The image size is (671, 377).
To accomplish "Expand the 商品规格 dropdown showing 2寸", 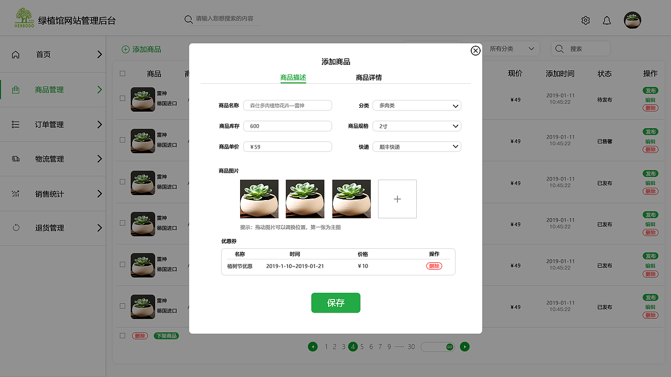I will pyautogui.click(x=417, y=126).
